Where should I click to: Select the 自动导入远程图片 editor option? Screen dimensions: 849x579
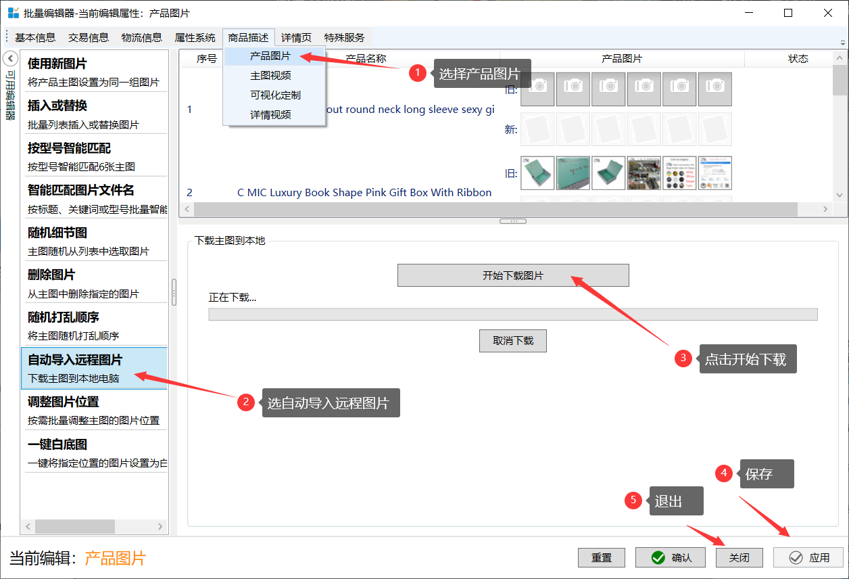(x=94, y=368)
